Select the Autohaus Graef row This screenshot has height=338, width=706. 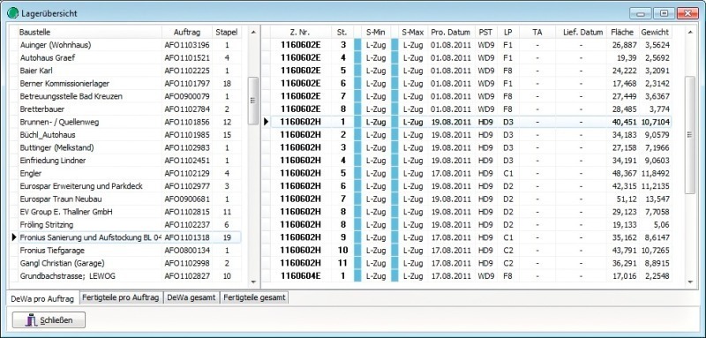pos(129,57)
